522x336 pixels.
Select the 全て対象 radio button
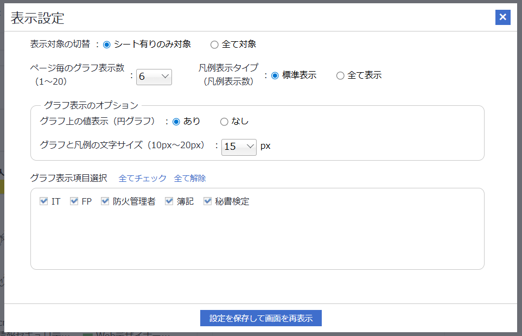(214, 44)
